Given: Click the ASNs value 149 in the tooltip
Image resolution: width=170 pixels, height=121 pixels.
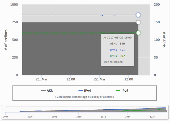Looking at the screenshot, I should pyautogui.click(x=122, y=44).
